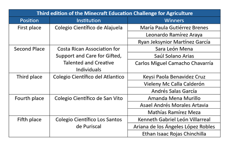Select the Winners column header
The image size is (229, 142).
pos(174,20)
